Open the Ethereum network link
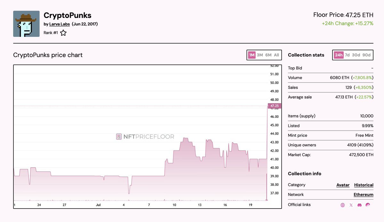 tap(364, 194)
